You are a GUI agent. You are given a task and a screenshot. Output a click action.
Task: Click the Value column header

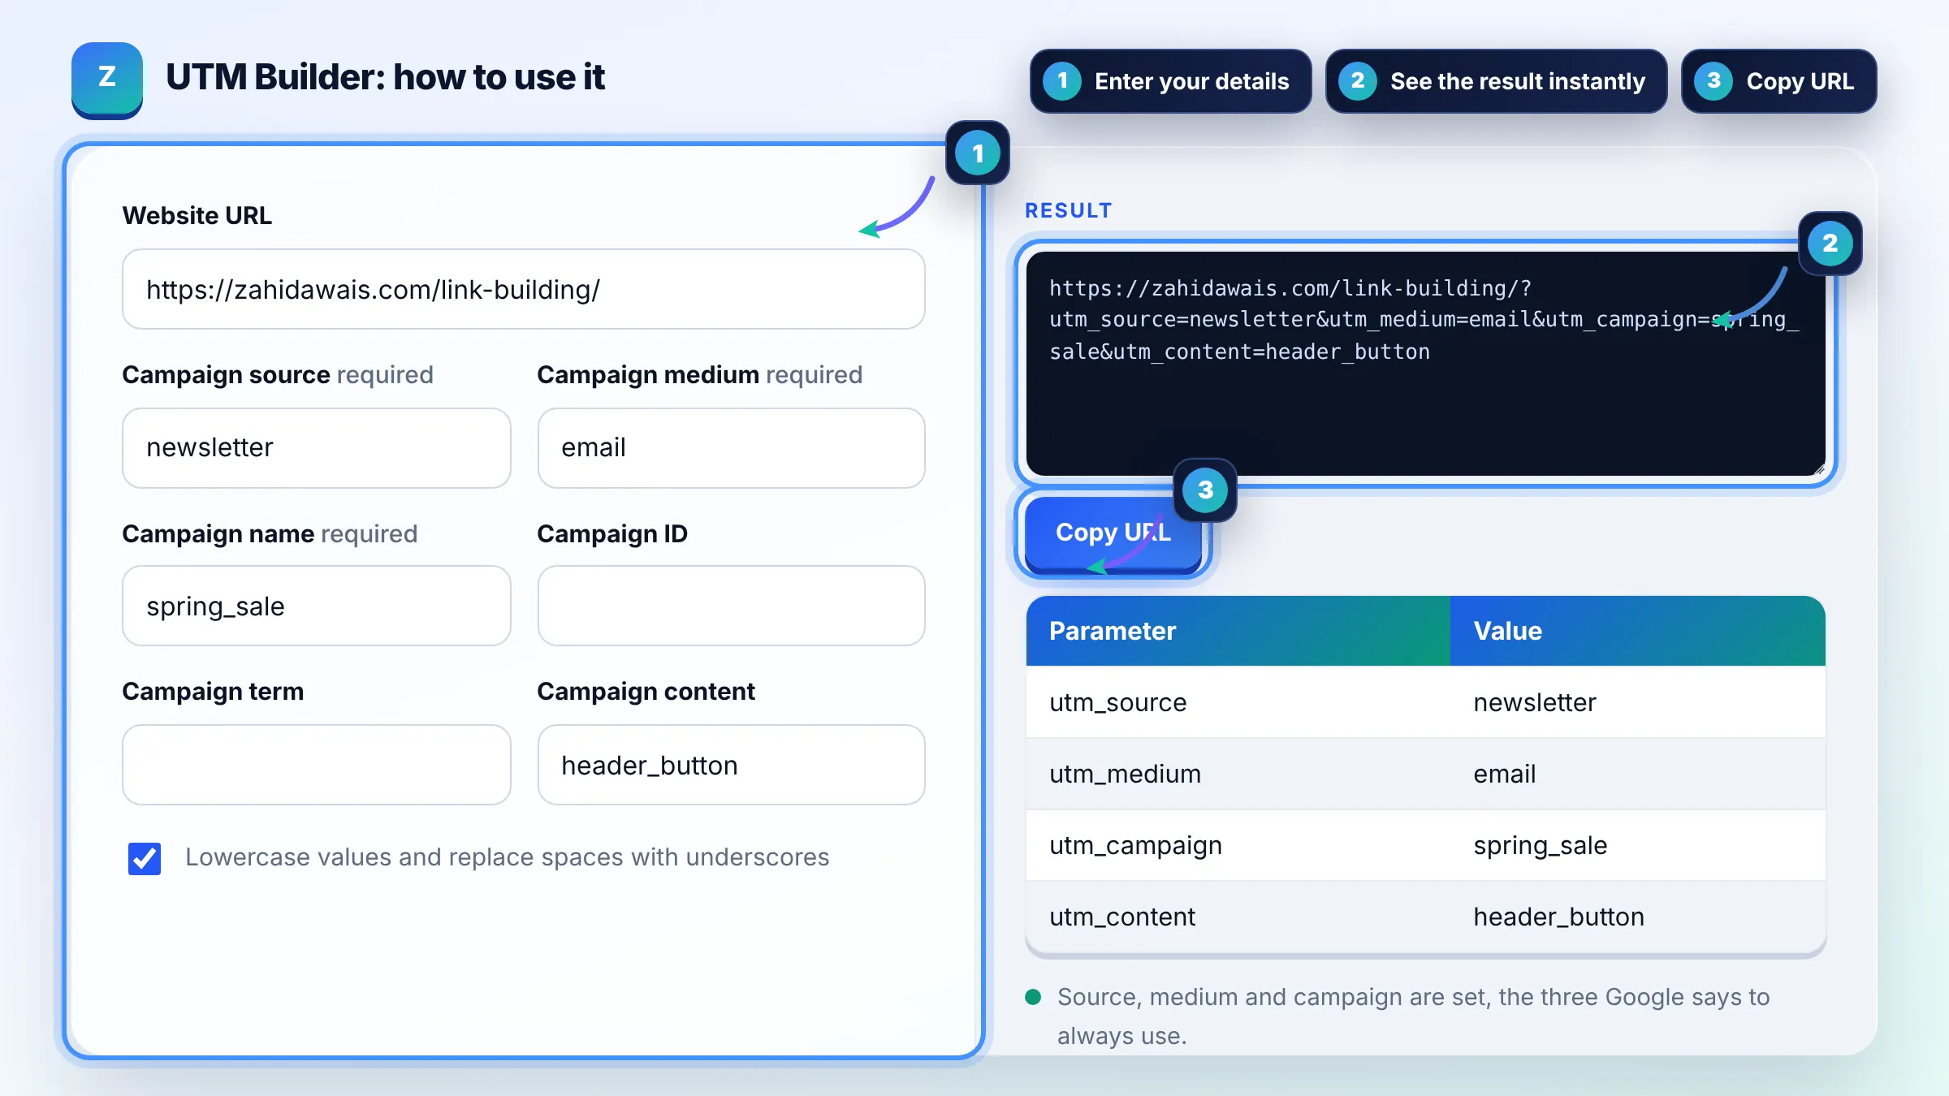[x=1638, y=631]
